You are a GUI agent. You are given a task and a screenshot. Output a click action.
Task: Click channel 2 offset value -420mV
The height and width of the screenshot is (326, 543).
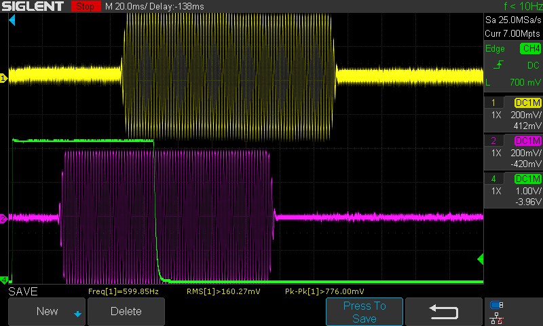(525, 164)
